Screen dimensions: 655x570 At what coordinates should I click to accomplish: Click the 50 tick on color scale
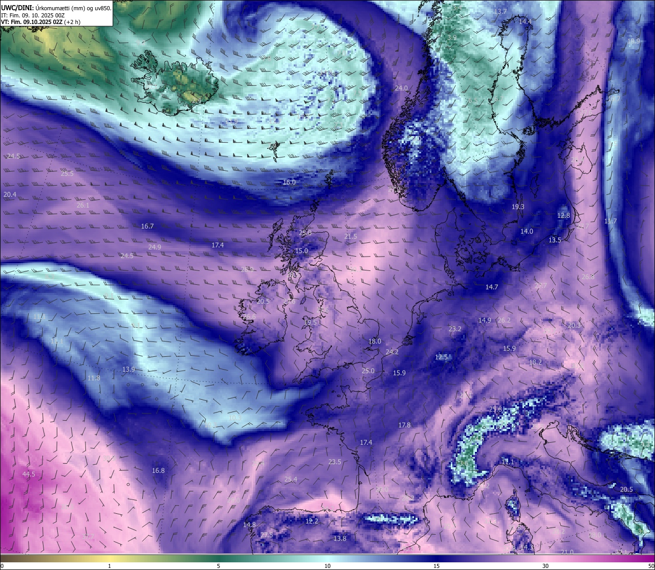coord(651,566)
